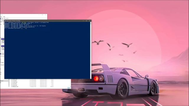Minimize the Windows PowerShell window
The height and width of the screenshot is (106, 189).
click(x=83, y=21)
